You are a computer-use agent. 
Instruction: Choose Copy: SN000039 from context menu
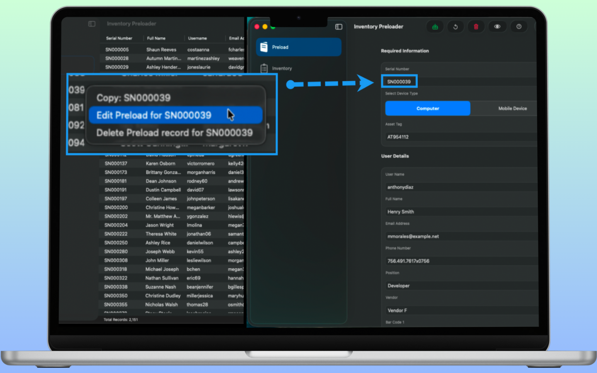click(x=133, y=98)
